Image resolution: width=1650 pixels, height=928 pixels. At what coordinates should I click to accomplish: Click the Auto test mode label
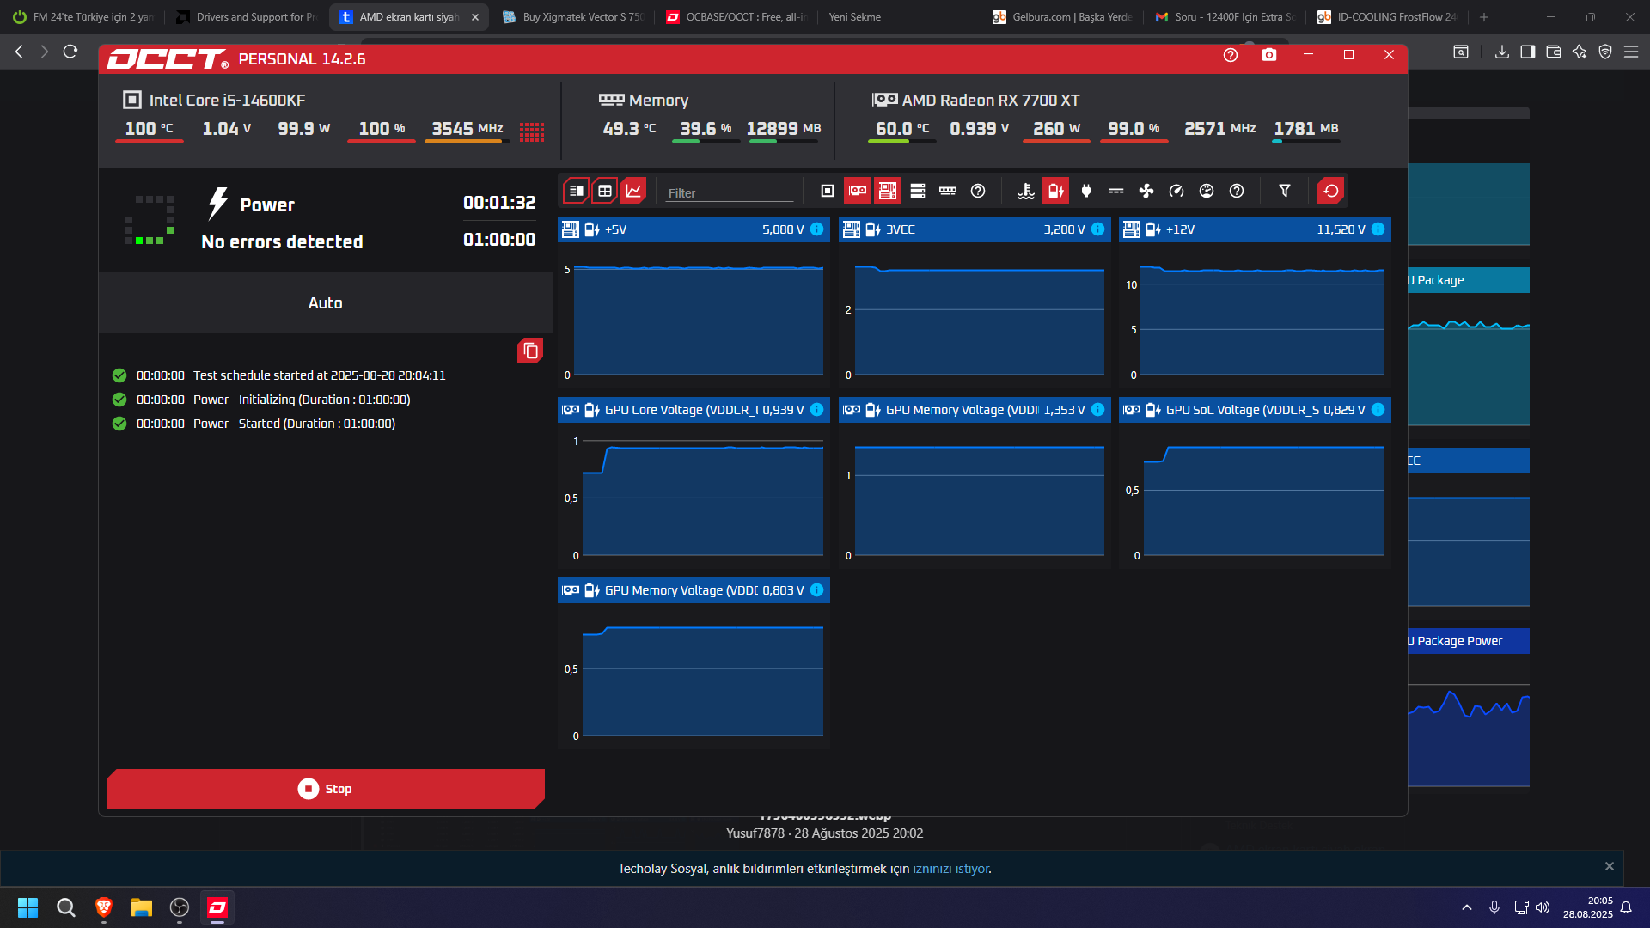(326, 303)
